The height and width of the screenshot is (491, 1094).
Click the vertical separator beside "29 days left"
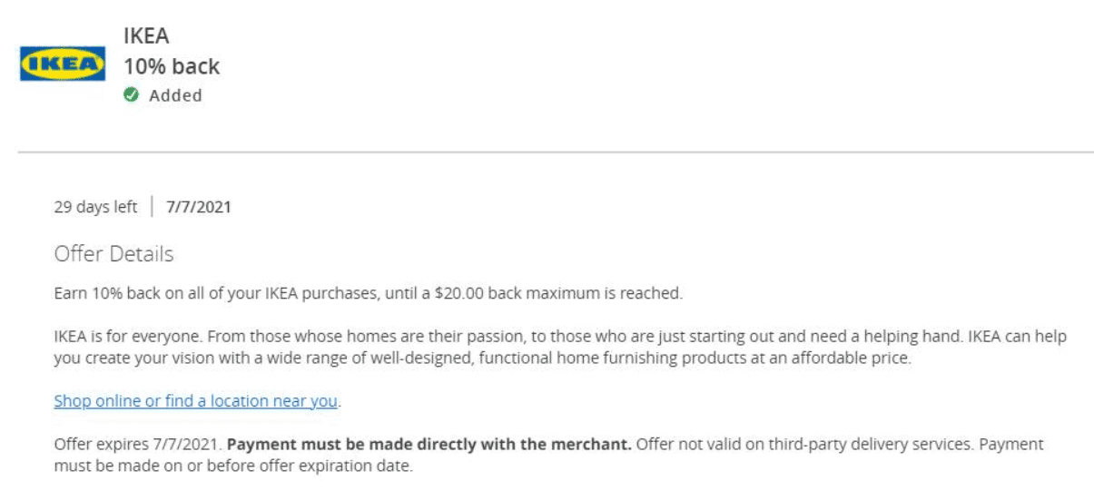152,207
